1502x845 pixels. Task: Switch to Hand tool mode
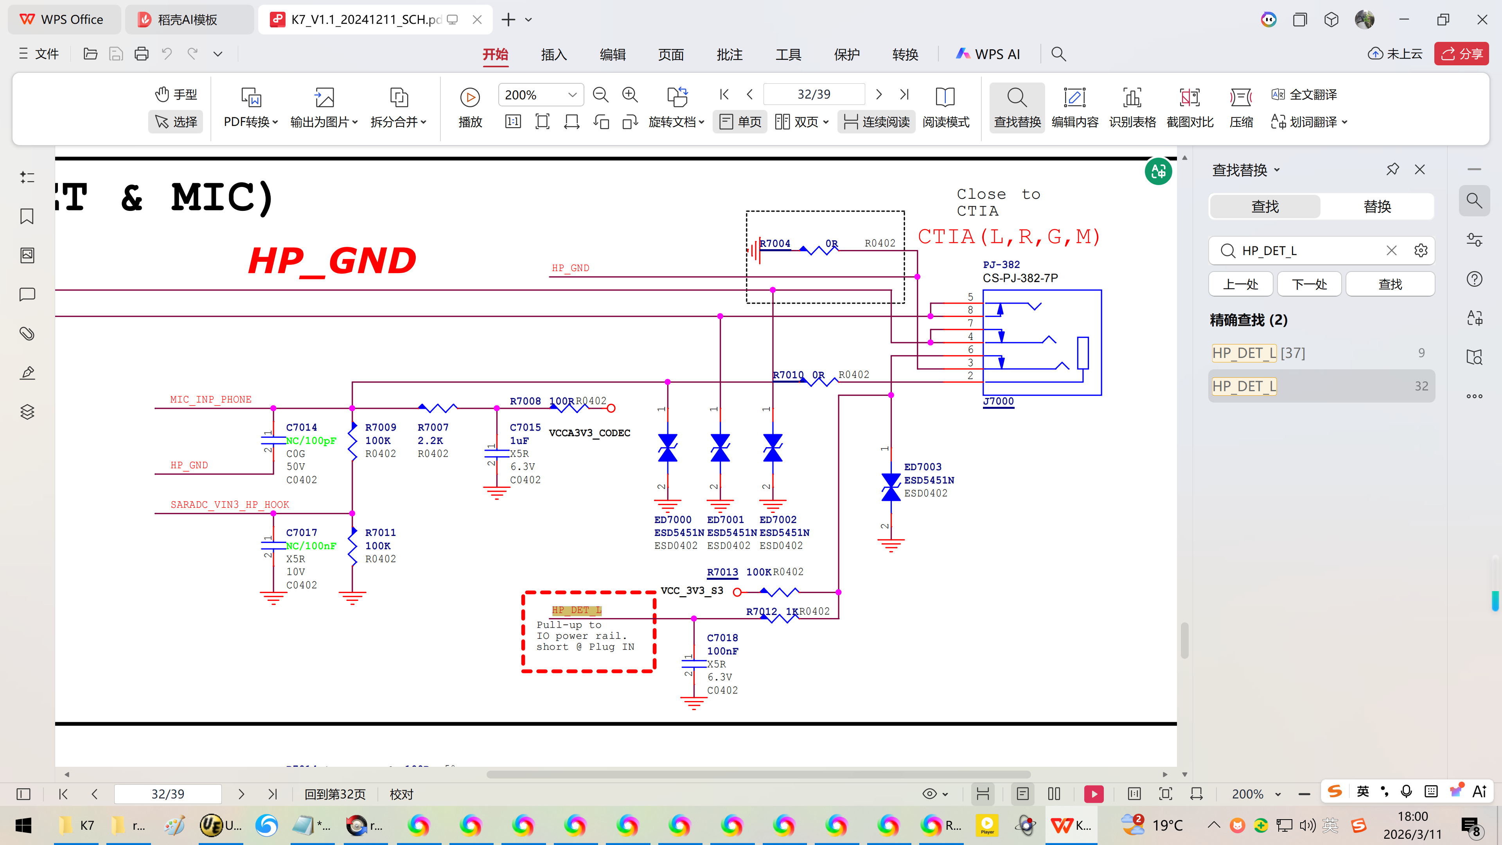[x=176, y=94]
